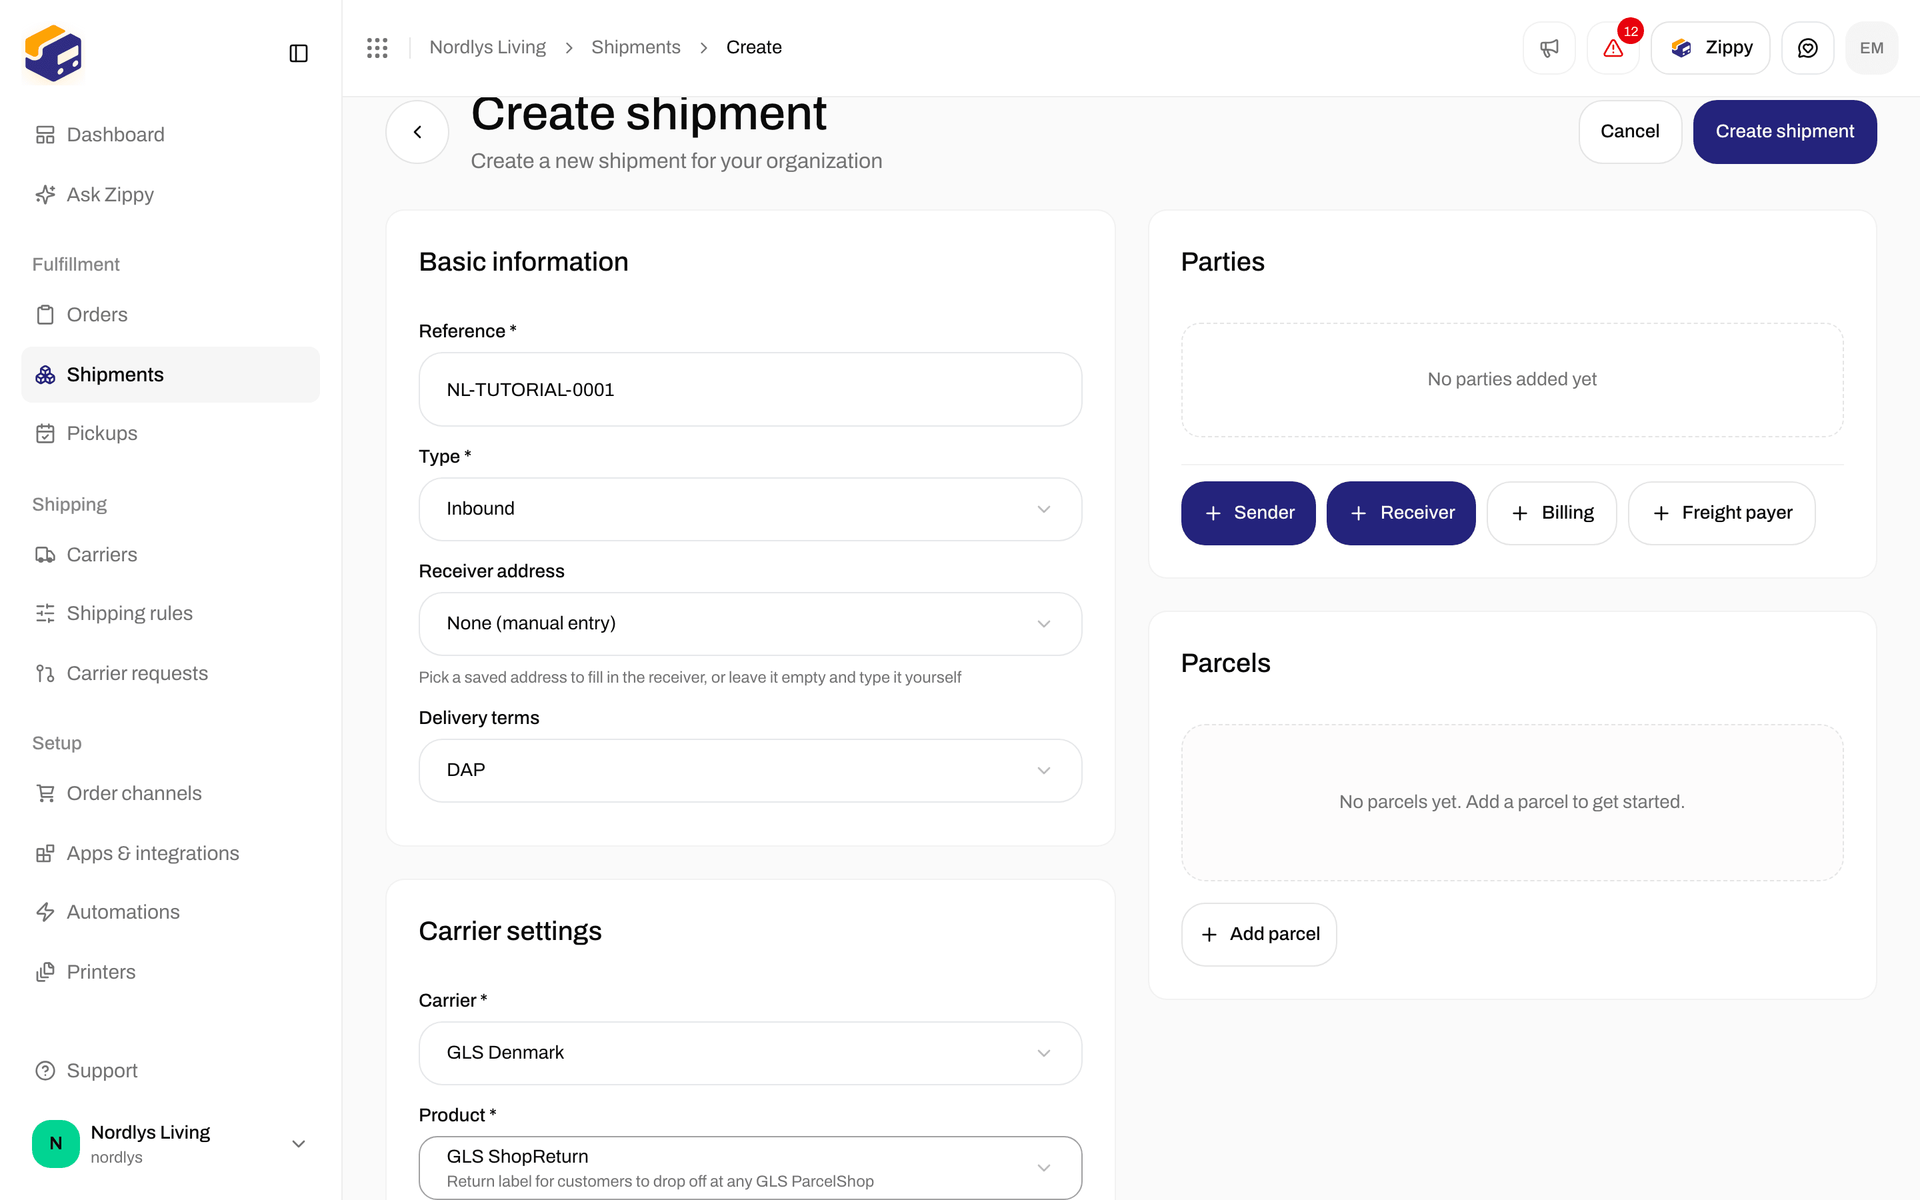Open Zippy assistant button in header
1920x1200 pixels.
1711,47
